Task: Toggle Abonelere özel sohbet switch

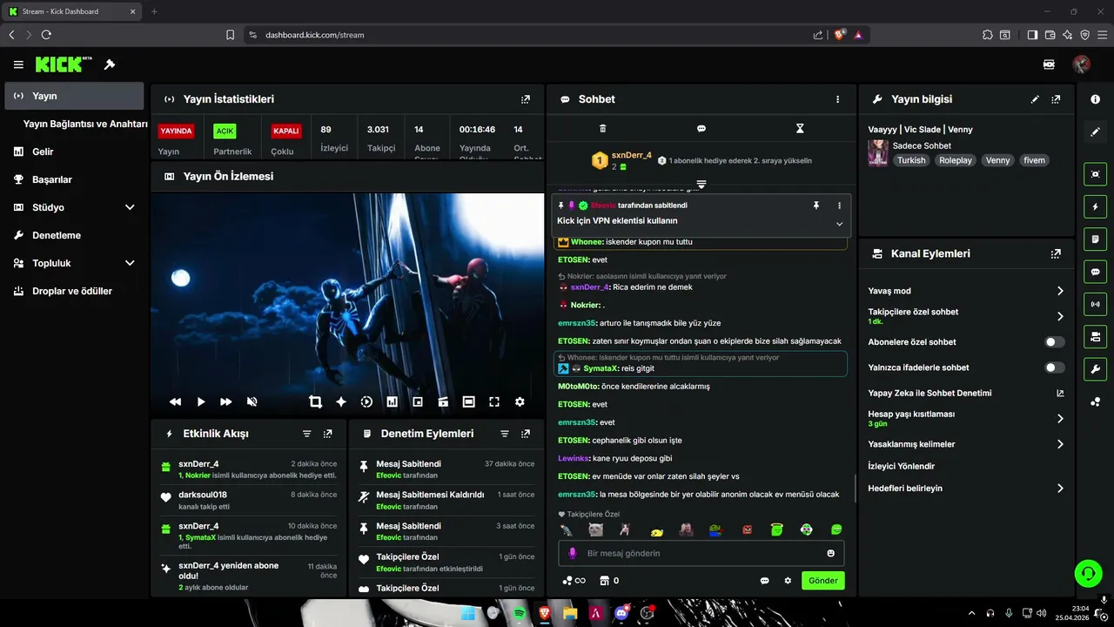Action: 1055,342
